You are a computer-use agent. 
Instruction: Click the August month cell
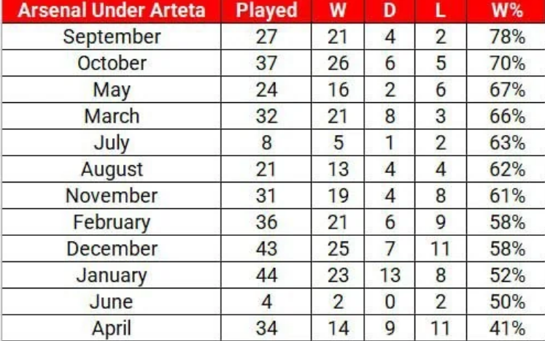[112, 169]
